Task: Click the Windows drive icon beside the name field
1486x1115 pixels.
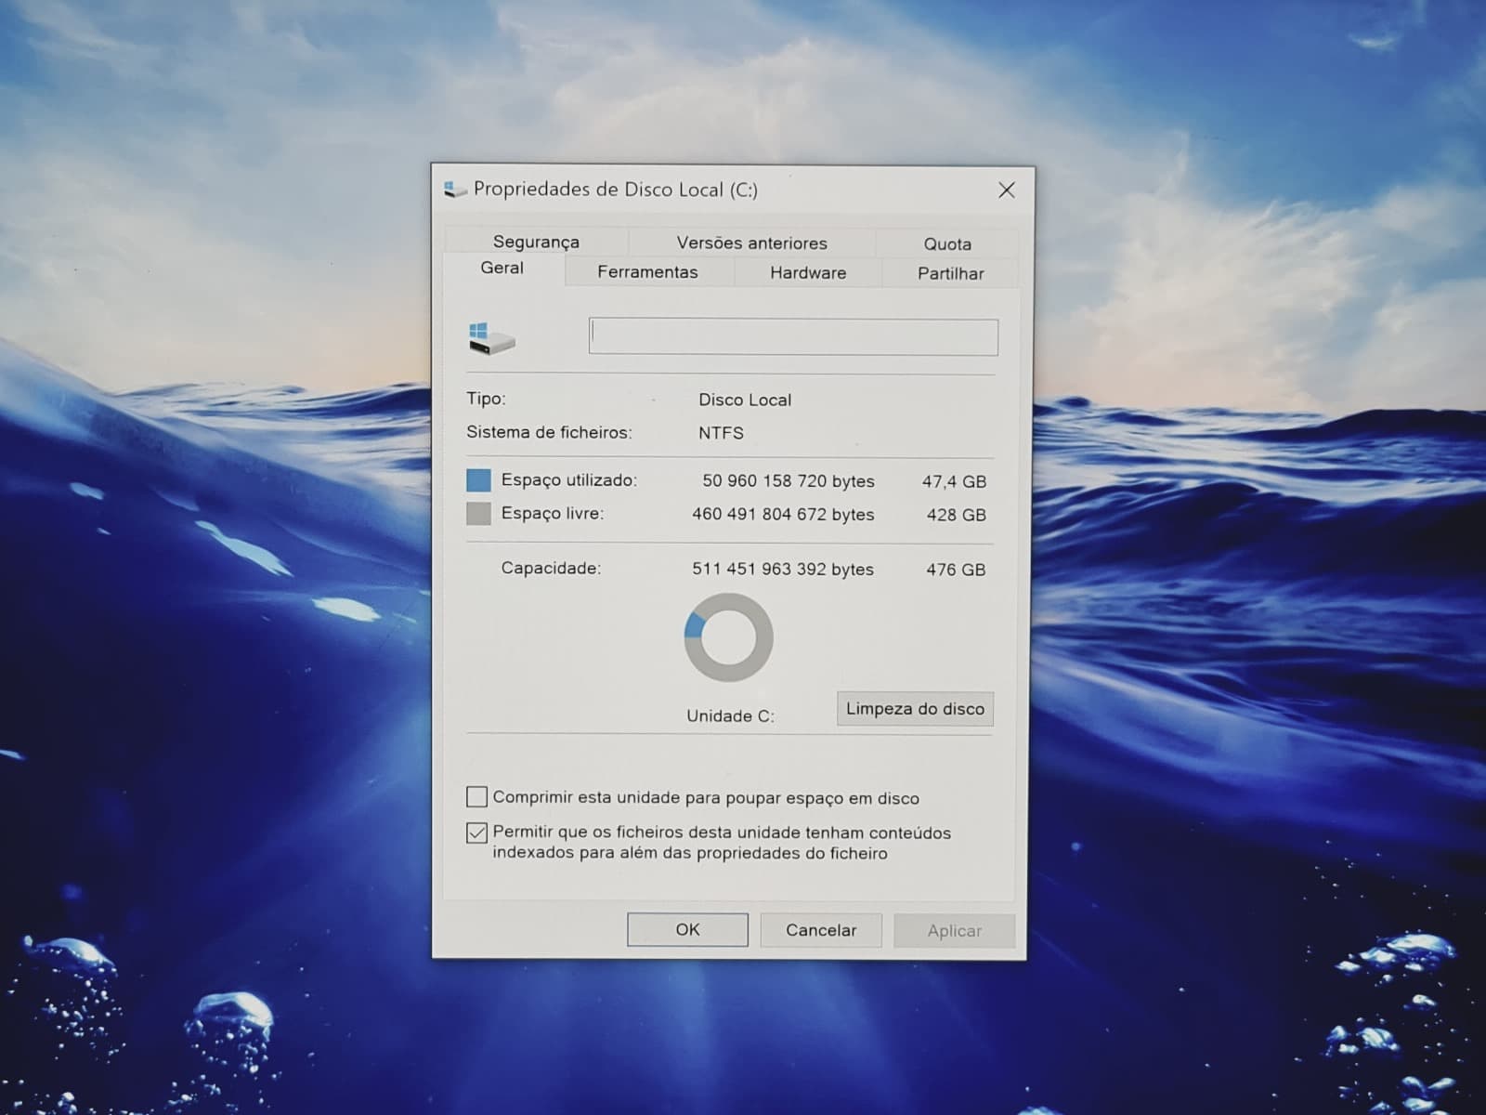Action: click(491, 338)
